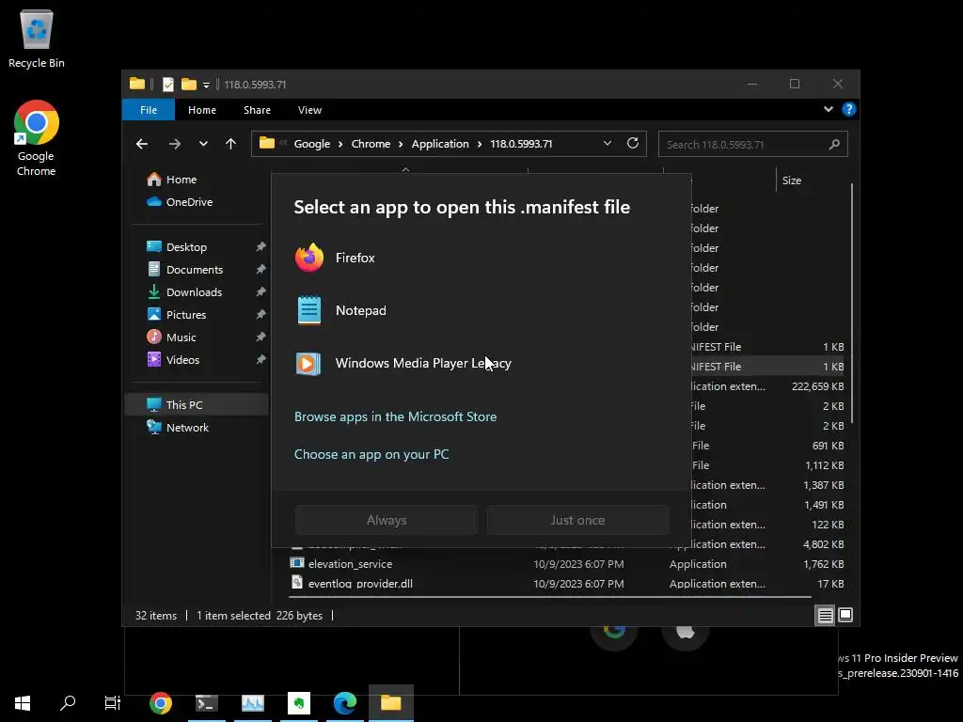Open the File ribbon tab

click(x=149, y=110)
